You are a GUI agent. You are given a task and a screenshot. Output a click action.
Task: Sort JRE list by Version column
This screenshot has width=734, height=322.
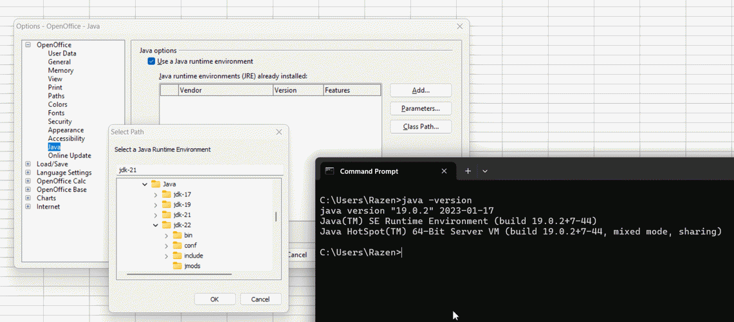click(x=298, y=90)
